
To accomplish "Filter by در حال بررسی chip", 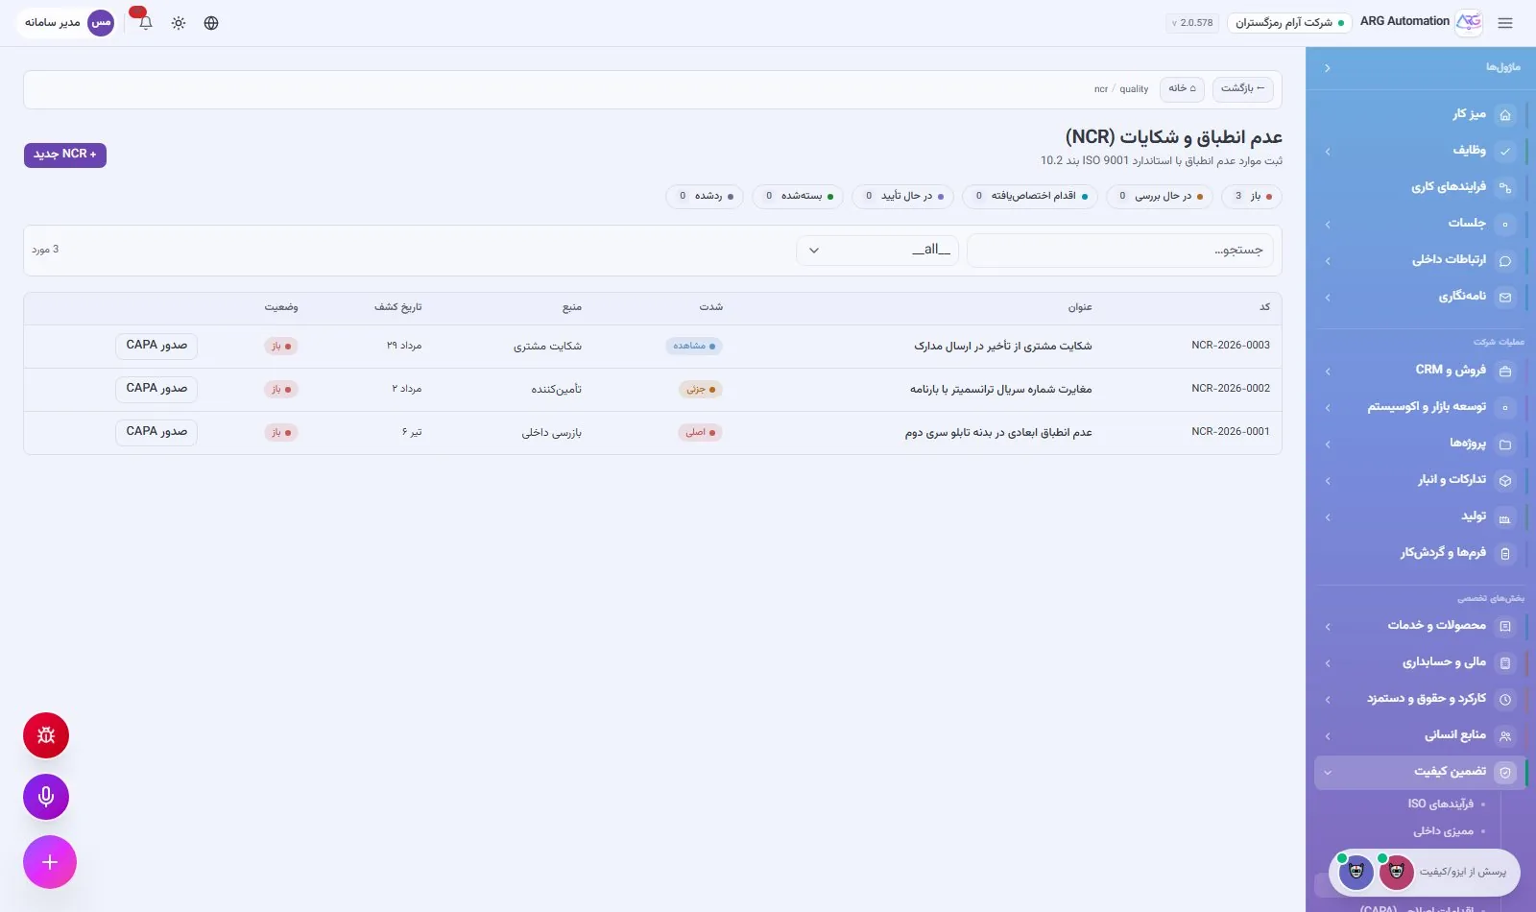I will (1160, 196).
